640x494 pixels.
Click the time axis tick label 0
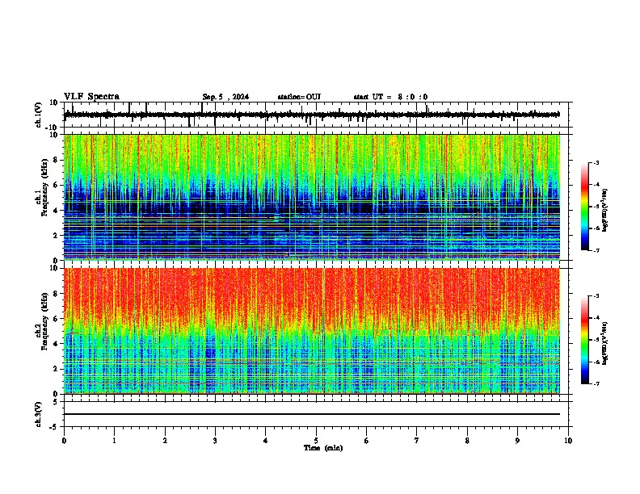pos(64,441)
